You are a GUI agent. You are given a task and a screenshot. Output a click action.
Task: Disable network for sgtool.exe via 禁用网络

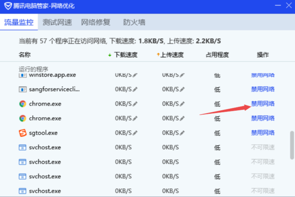point(263,133)
